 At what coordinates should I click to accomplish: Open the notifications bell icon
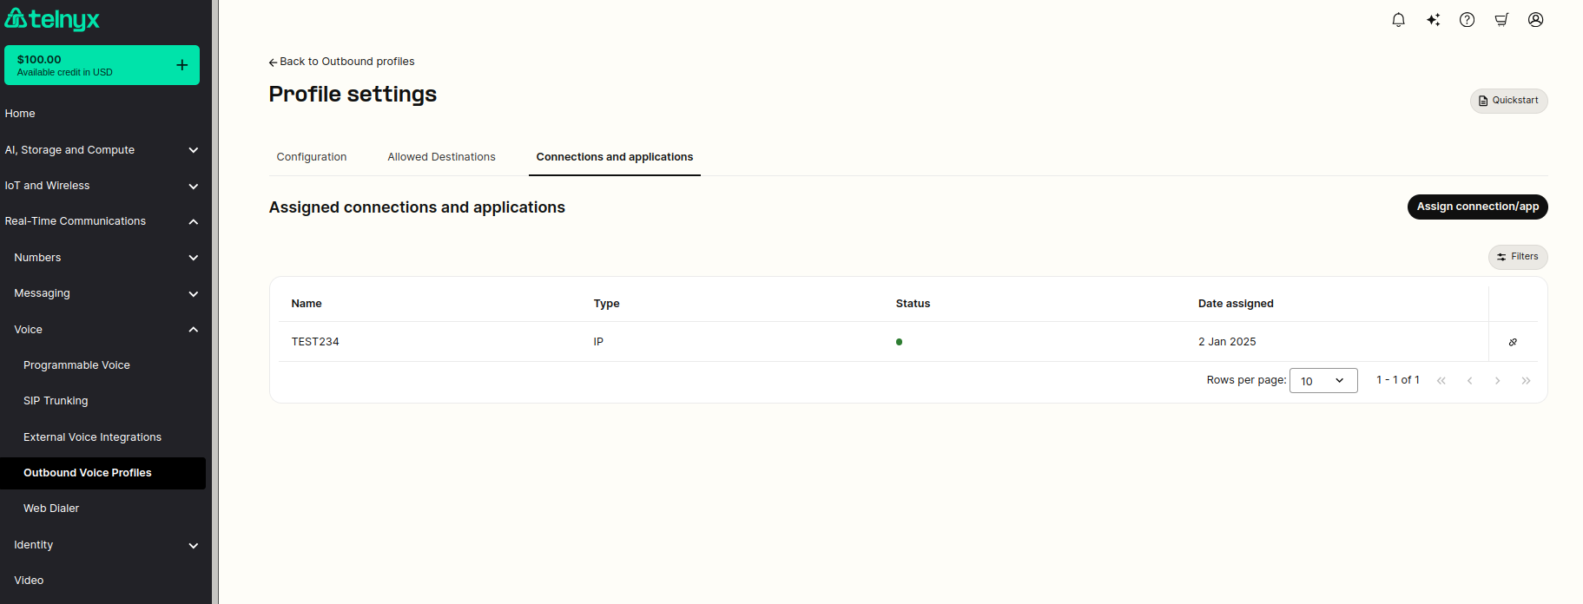[x=1398, y=20]
